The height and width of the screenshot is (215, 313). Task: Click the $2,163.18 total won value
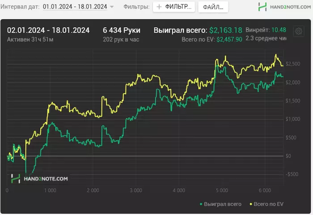226,30
